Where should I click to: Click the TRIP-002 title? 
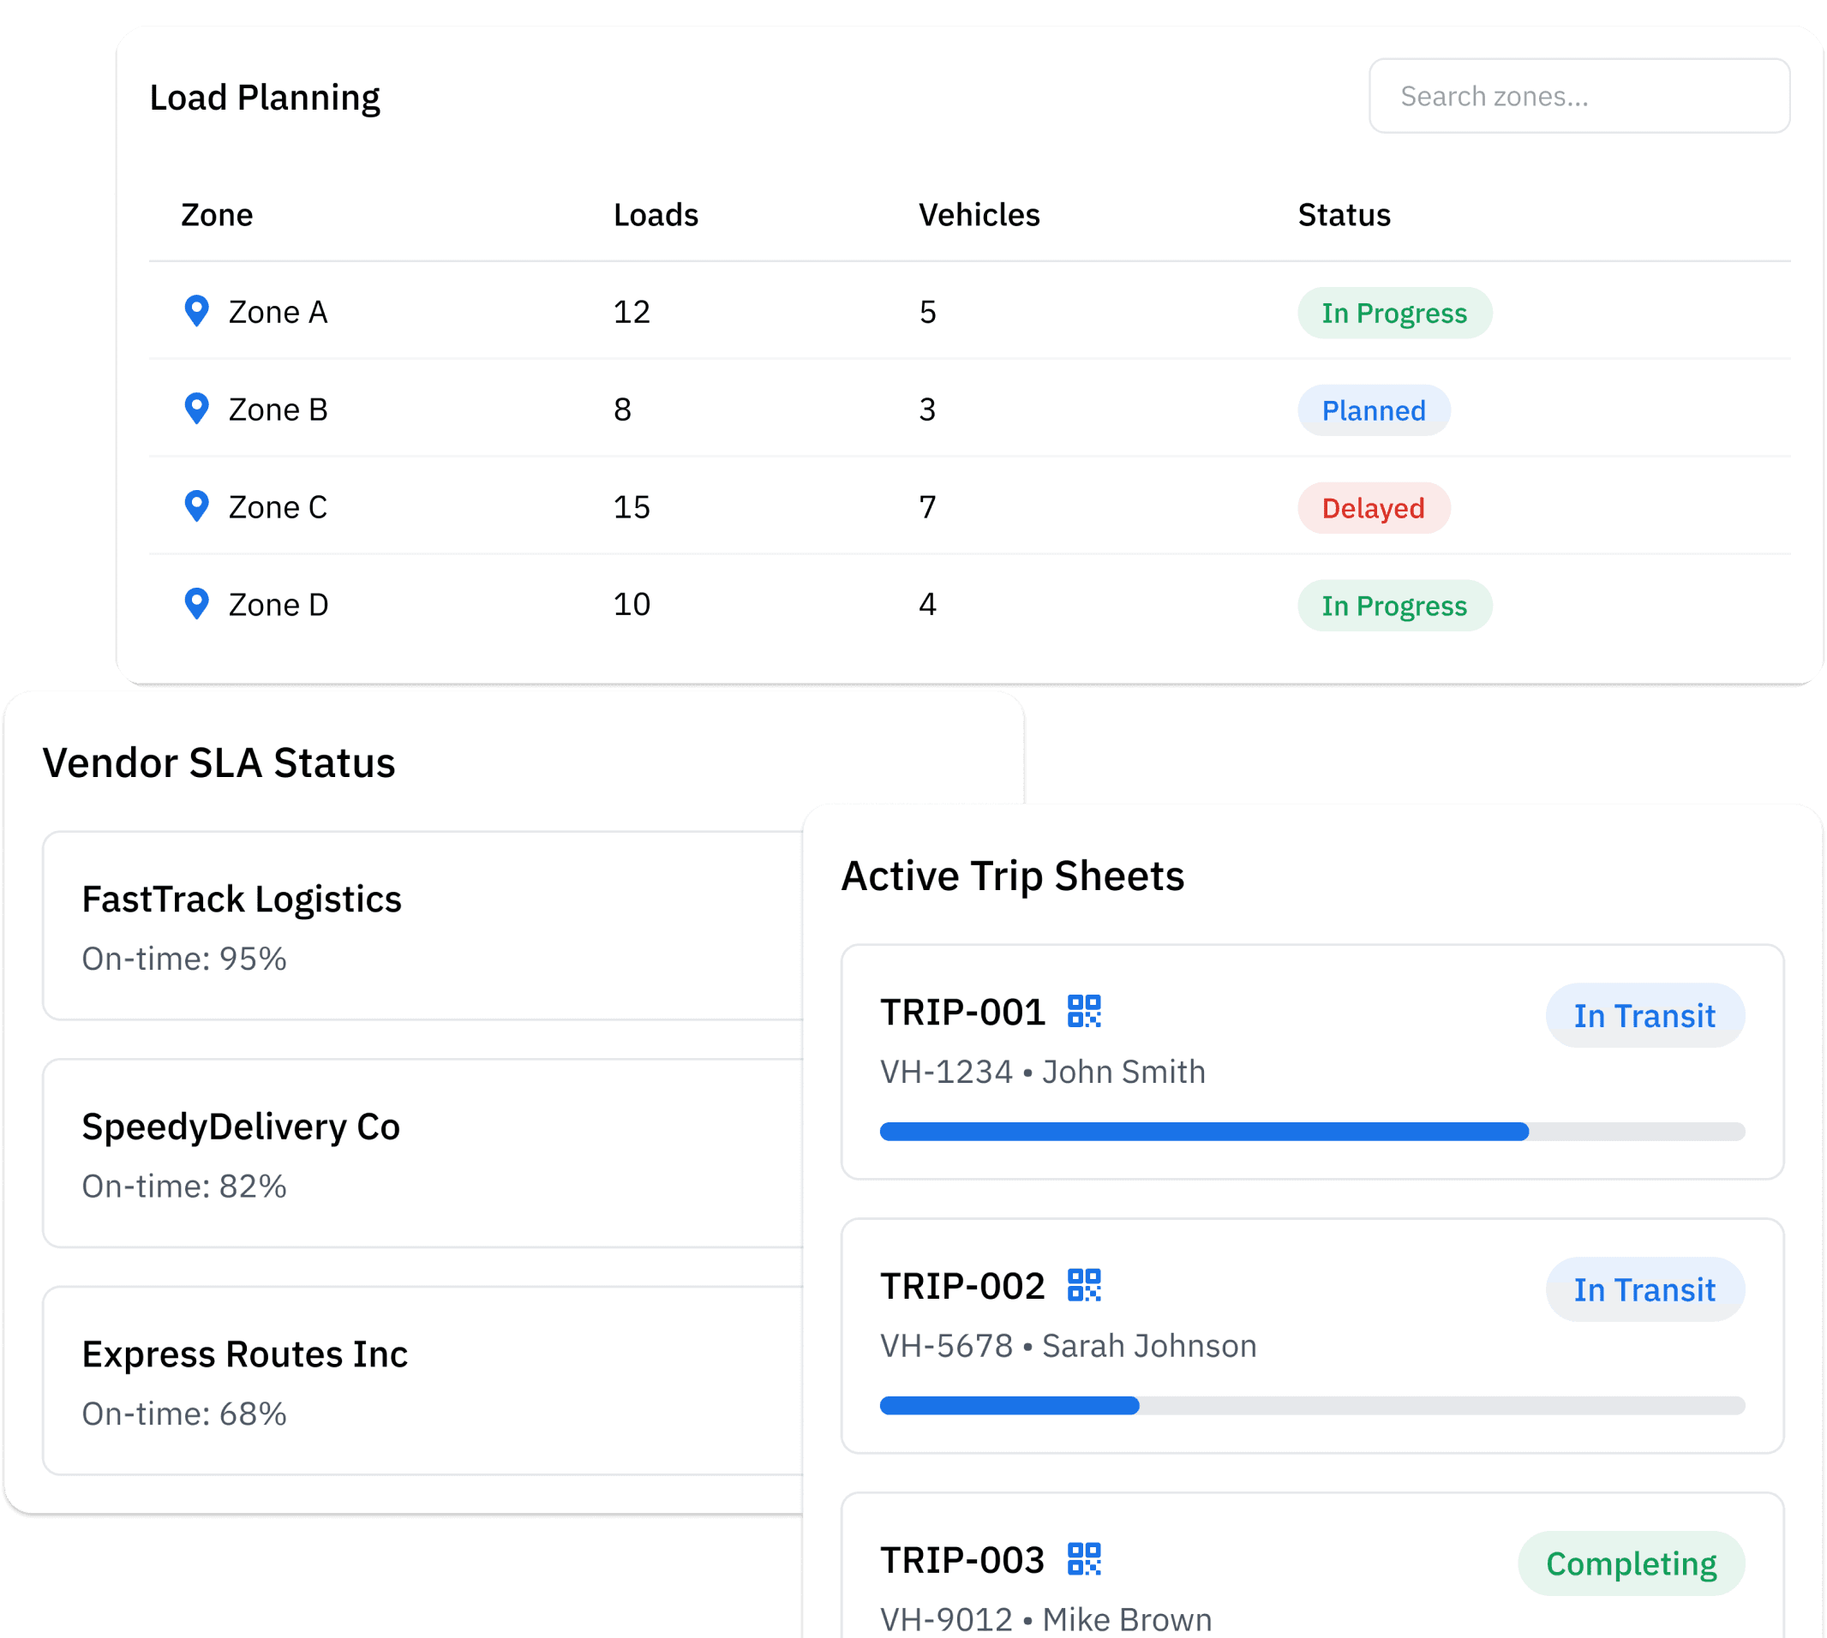click(962, 1286)
